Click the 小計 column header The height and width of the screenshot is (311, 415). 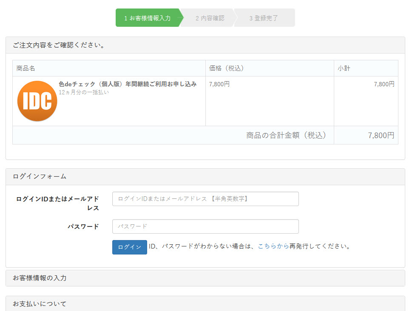(x=344, y=68)
